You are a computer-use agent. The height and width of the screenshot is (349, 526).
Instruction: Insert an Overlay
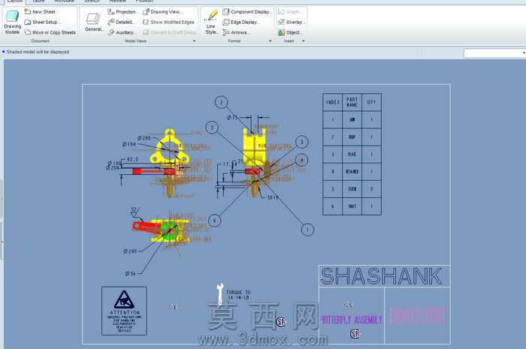(x=292, y=22)
